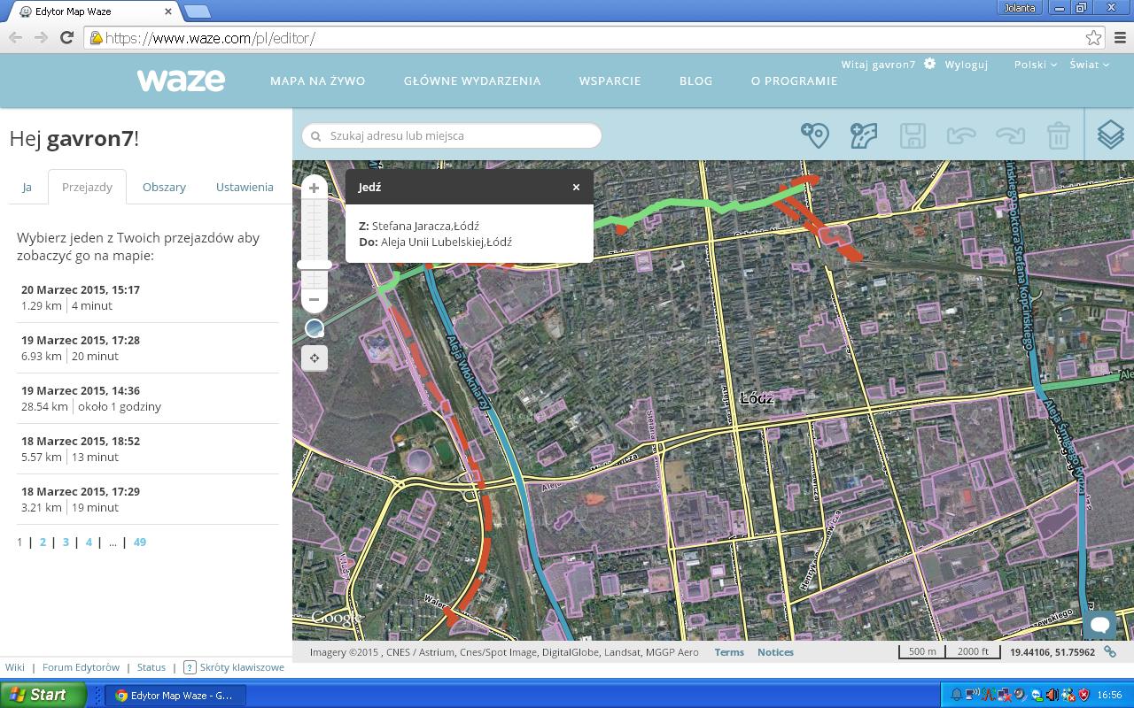1134x708 pixels.
Task: Switch to the Obszary tab
Action: [x=164, y=187]
